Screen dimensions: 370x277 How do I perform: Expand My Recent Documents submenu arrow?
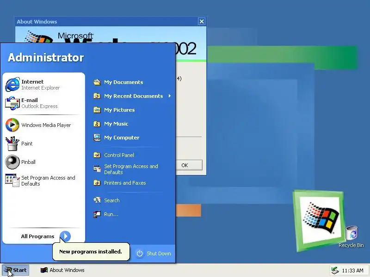point(170,96)
